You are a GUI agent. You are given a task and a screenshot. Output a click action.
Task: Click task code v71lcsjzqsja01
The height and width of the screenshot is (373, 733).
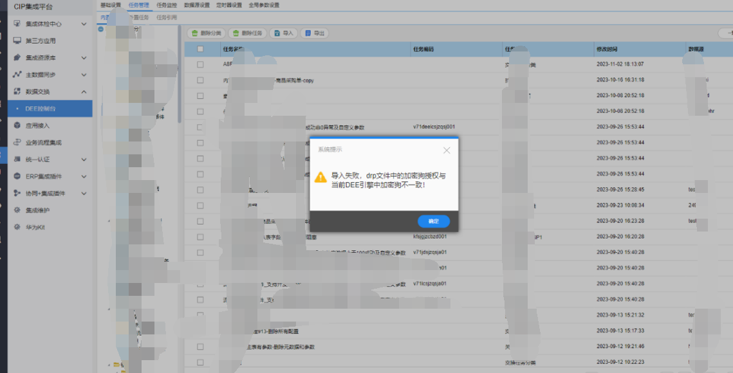pos(430,284)
